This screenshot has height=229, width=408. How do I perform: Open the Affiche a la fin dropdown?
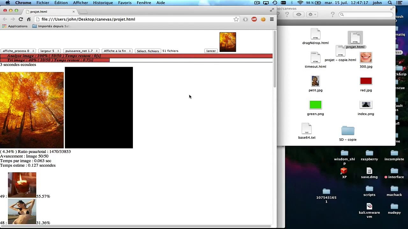click(117, 51)
